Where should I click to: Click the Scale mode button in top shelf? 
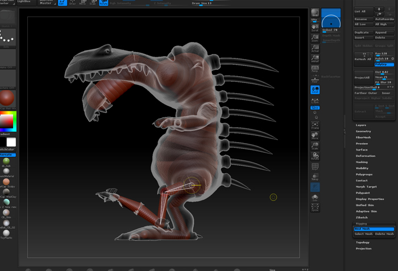[93, 2]
